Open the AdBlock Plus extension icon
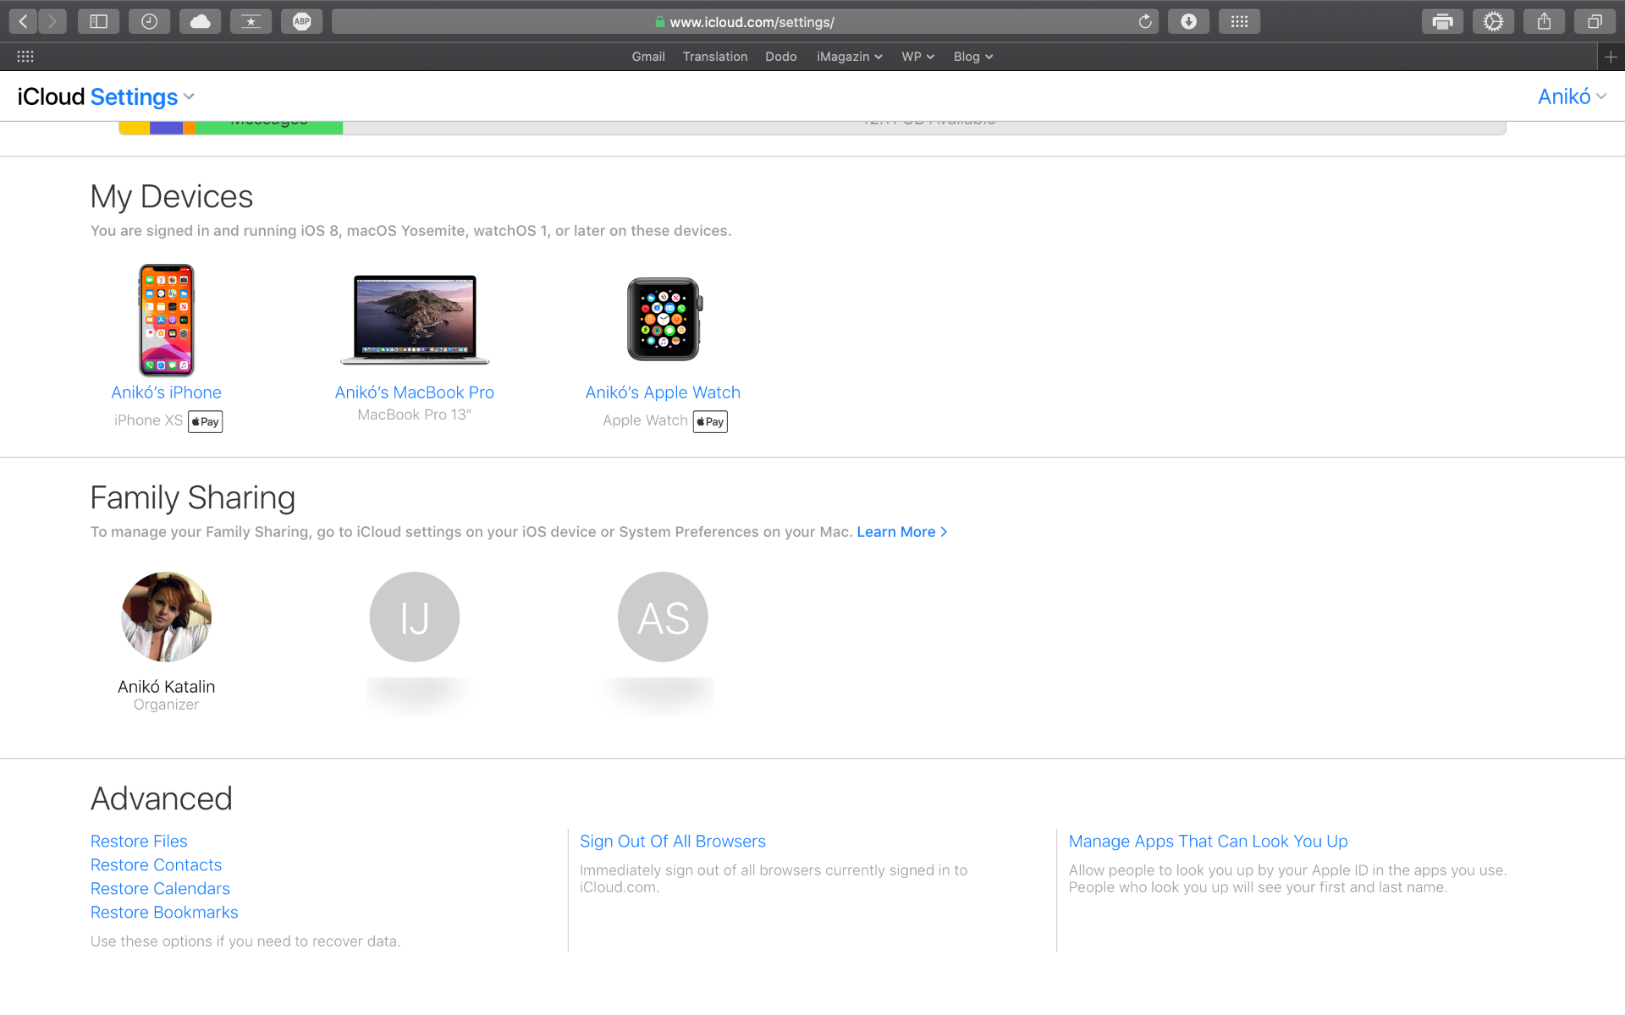 pyautogui.click(x=302, y=22)
